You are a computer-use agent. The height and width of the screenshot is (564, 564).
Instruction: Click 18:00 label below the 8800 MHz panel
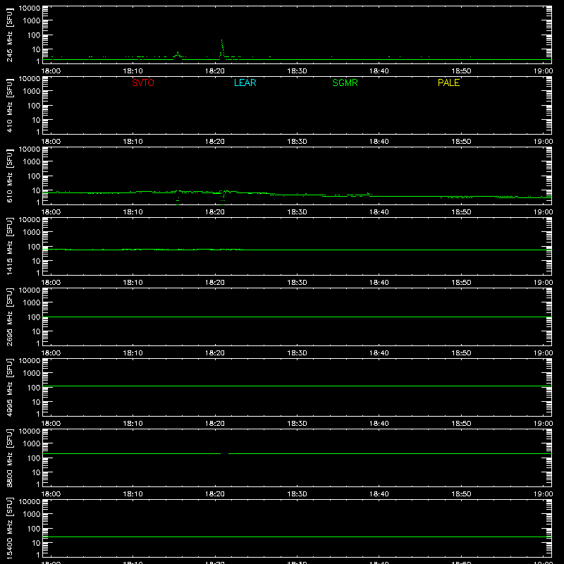click(51, 494)
